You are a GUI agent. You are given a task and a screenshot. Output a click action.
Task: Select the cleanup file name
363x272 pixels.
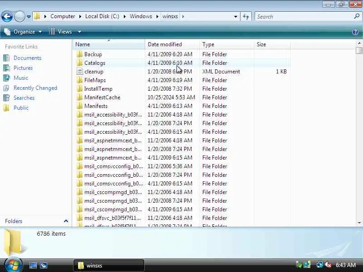click(x=94, y=72)
